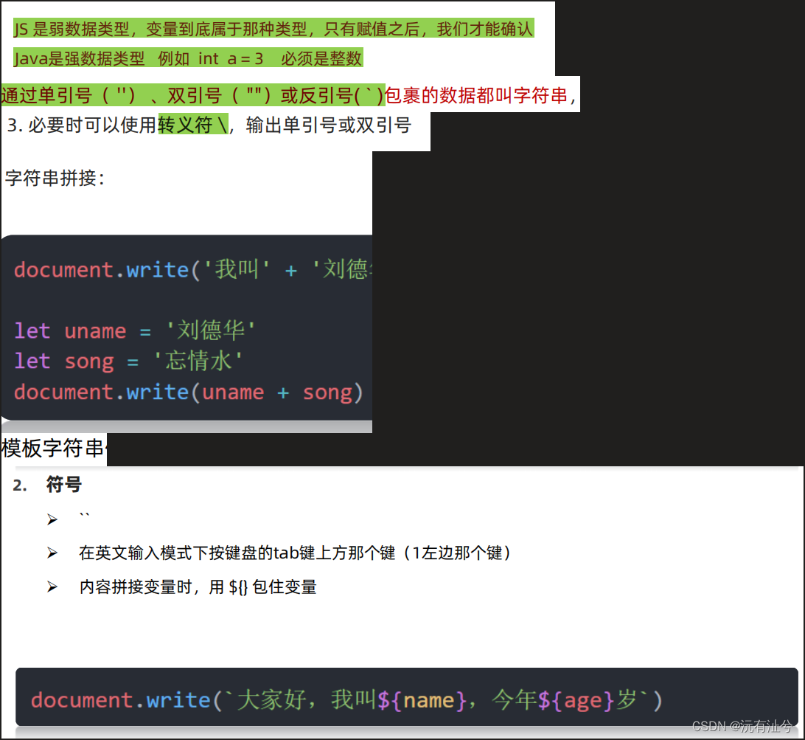Click the heading '字符串拼接:'
The width and height of the screenshot is (805, 740).
(x=55, y=179)
